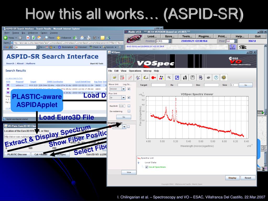Click the @ icon in VOSpec toolbar

point(208,77)
